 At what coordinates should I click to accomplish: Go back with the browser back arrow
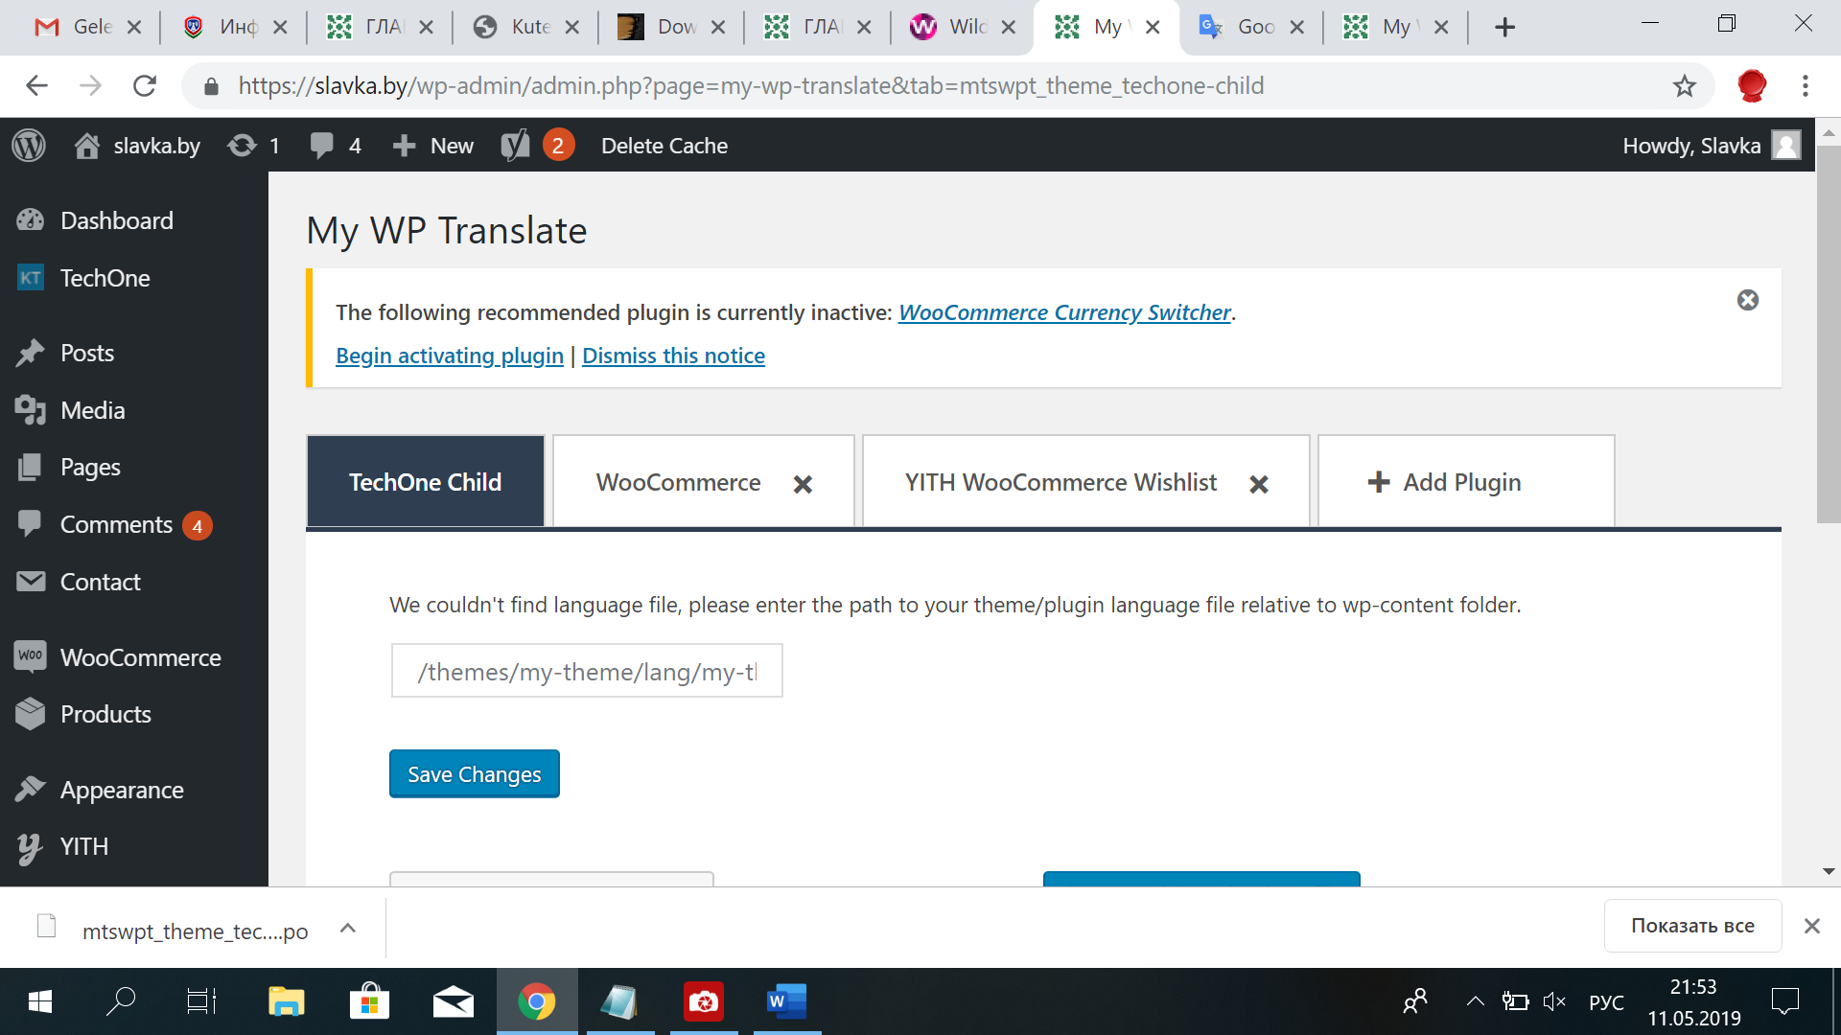pos(36,86)
